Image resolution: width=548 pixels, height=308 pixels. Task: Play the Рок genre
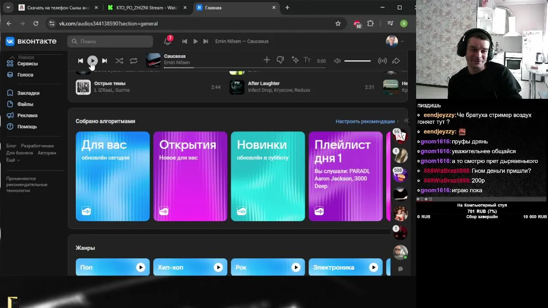[296, 267]
